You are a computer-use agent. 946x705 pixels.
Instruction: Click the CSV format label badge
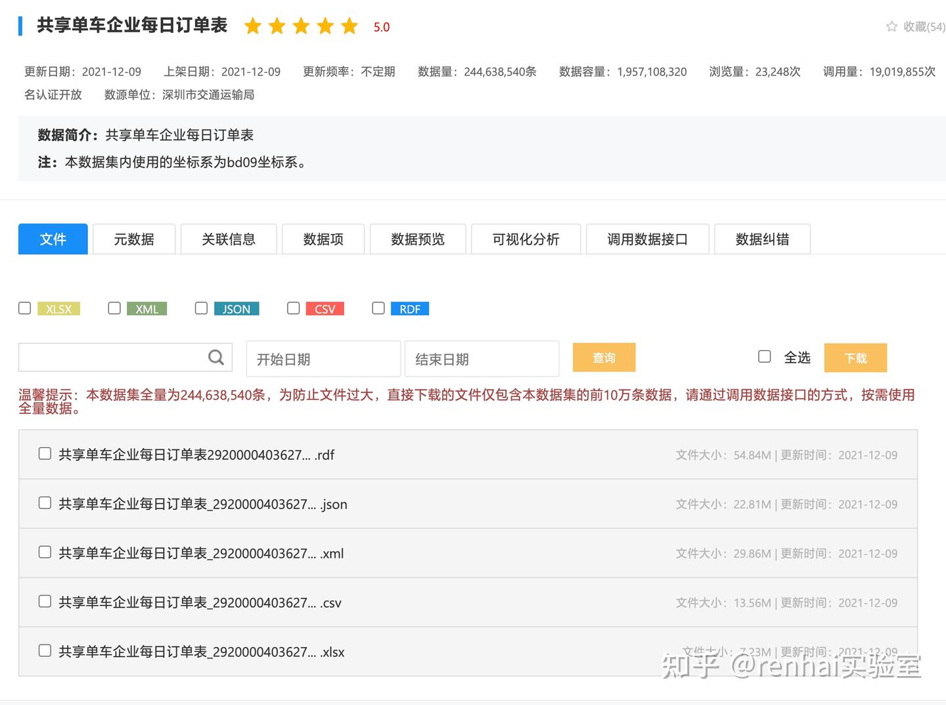tap(325, 308)
